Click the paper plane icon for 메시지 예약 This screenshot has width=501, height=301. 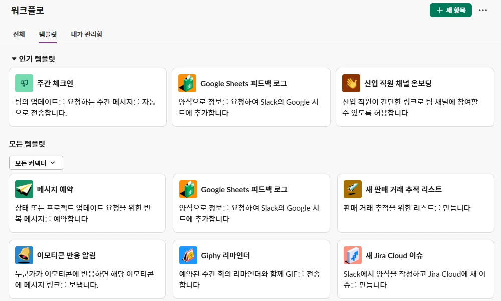pyautogui.click(x=24, y=189)
